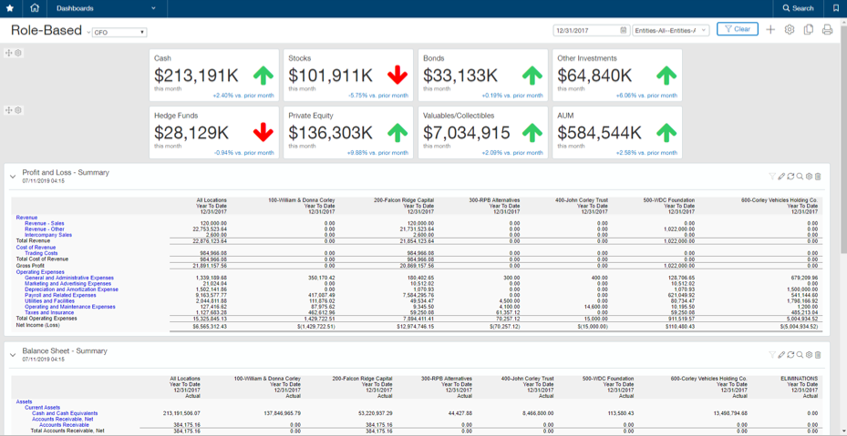Open AUM +2.58% vs. prior month link
The height and width of the screenshot is (436, 847).
[x=646, y=153]
